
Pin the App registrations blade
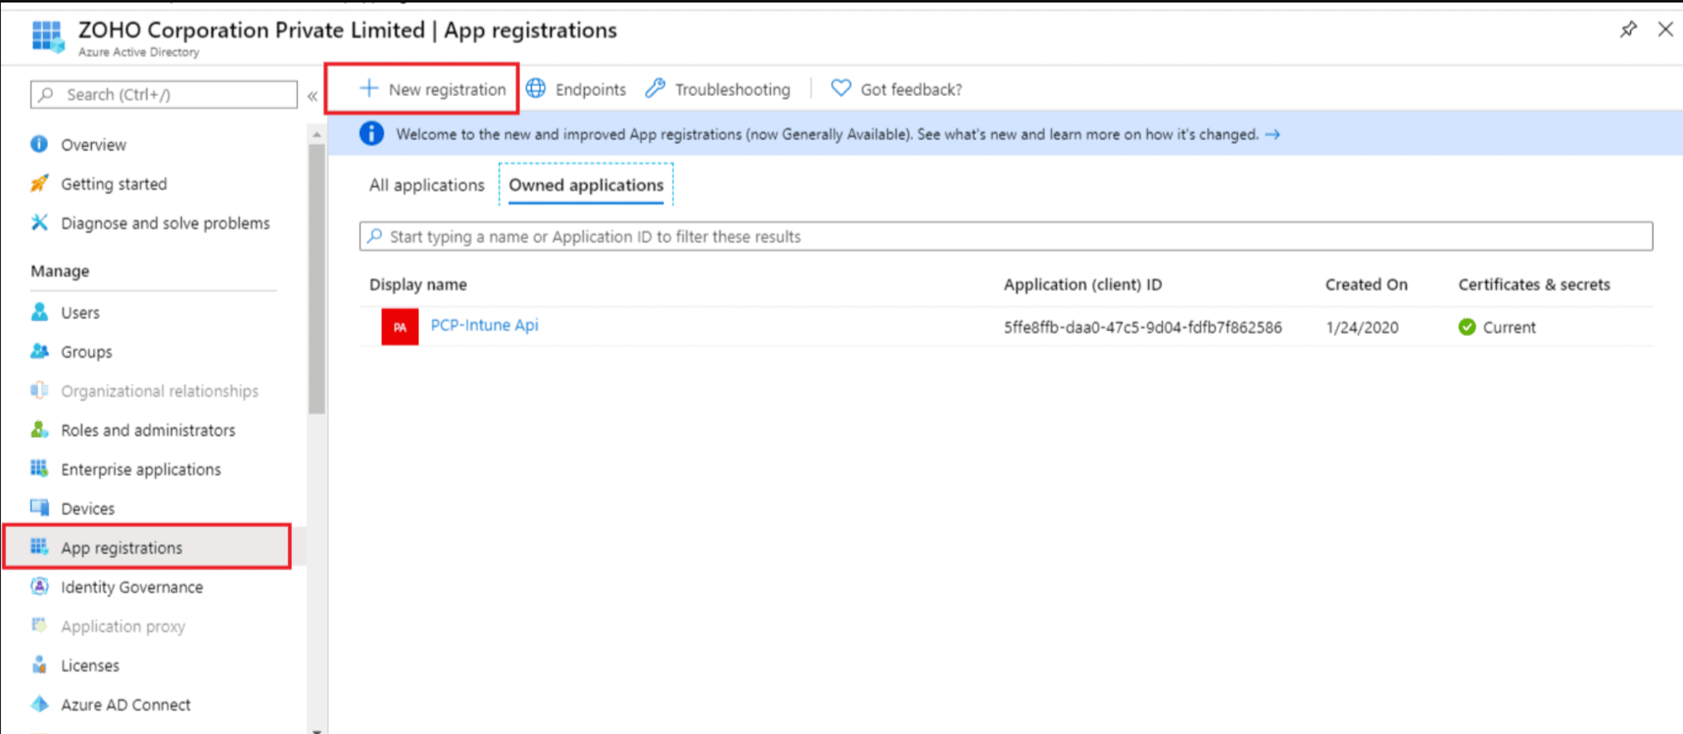coord(1628,29)
